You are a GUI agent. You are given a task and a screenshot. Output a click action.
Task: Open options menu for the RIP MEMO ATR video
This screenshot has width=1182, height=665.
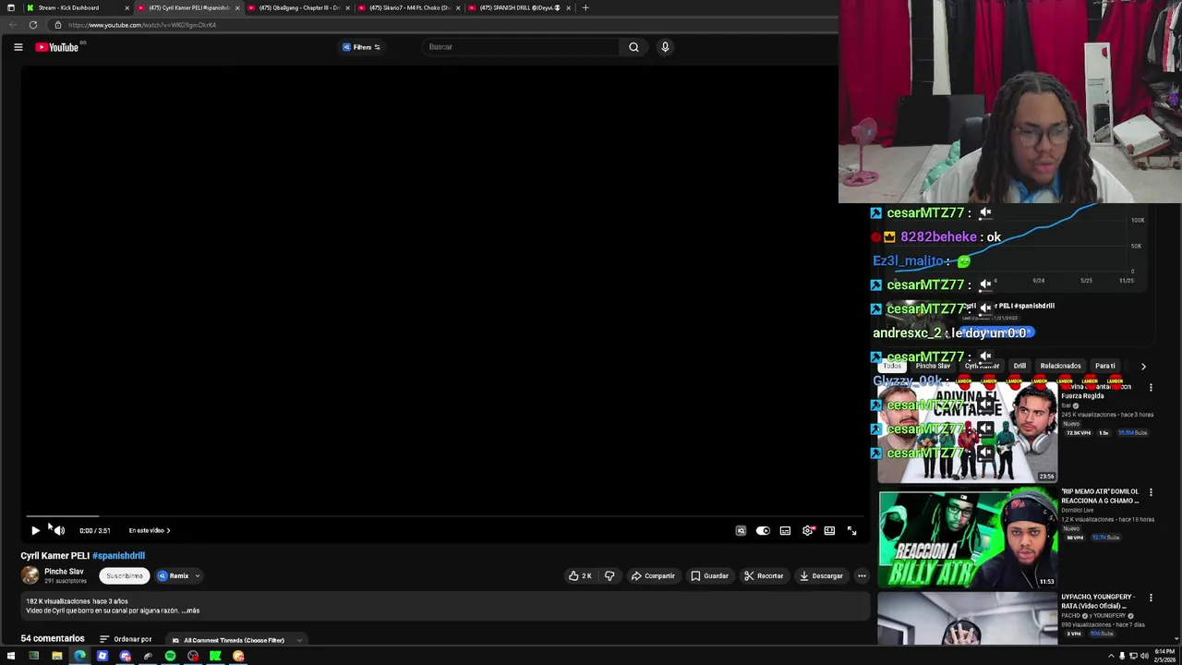click(1151, 493)
